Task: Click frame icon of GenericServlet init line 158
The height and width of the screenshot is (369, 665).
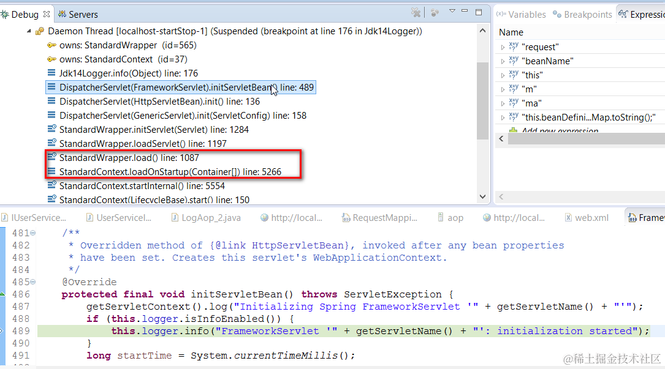Action: 51,115
